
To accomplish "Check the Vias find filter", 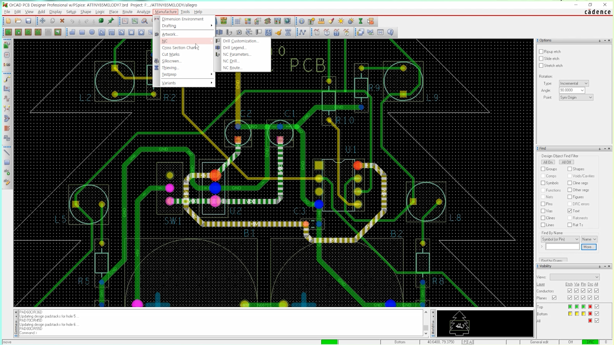I will 543,211.
